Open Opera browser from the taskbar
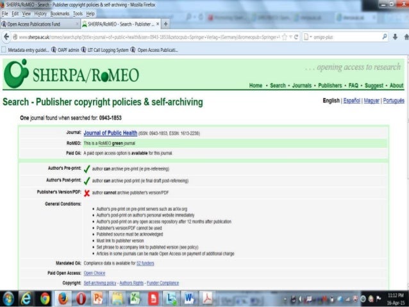Screen dimensions: 409x307 81,299
